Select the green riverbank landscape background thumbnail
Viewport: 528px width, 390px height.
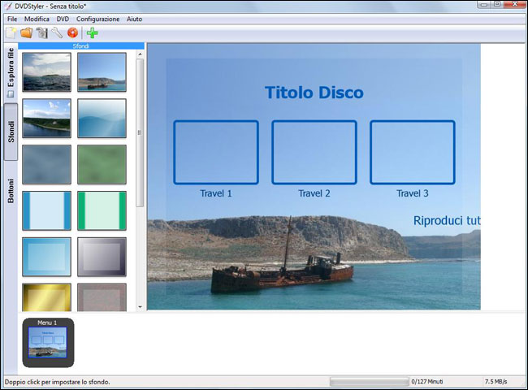(x=47, y=118)
